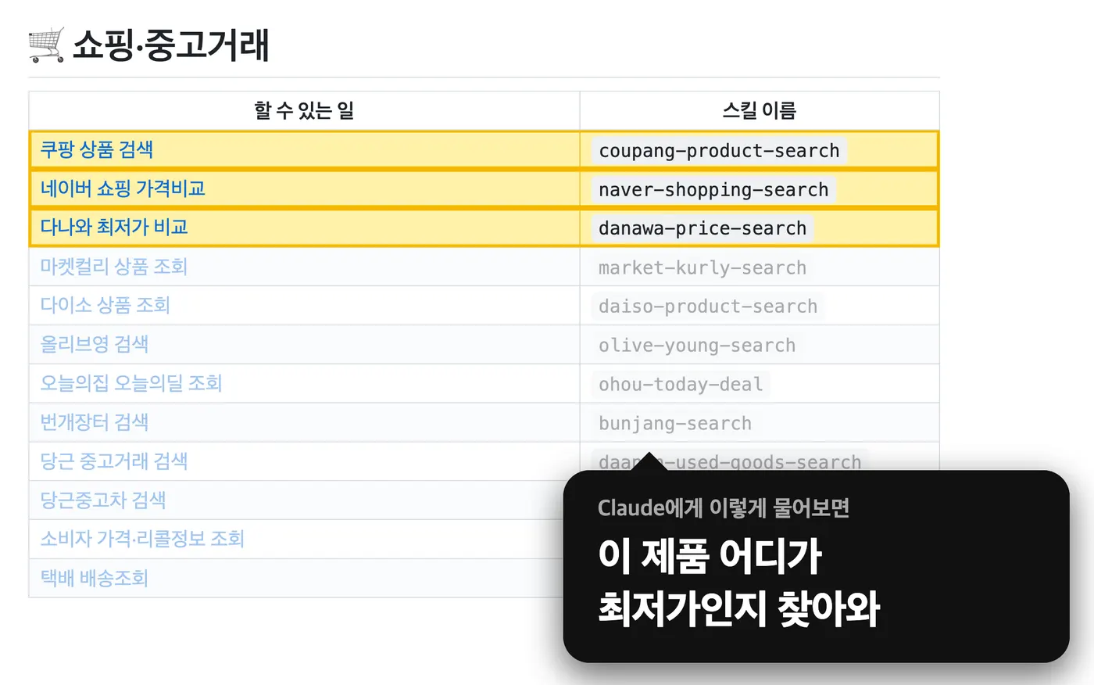Open the 쿠팡 상품 검색 link
The image size is (1094, 685).
click(97, 149)
